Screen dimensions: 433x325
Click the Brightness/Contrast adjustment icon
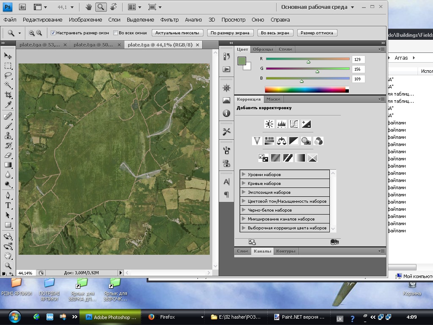[269, 124]
